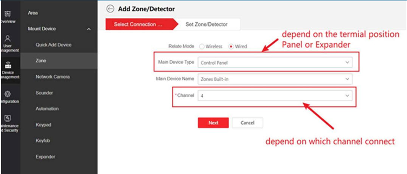The height and width of the screenshot is (174, 407).
Task: Open the Expander menu entry
Action: coord(45,157)
